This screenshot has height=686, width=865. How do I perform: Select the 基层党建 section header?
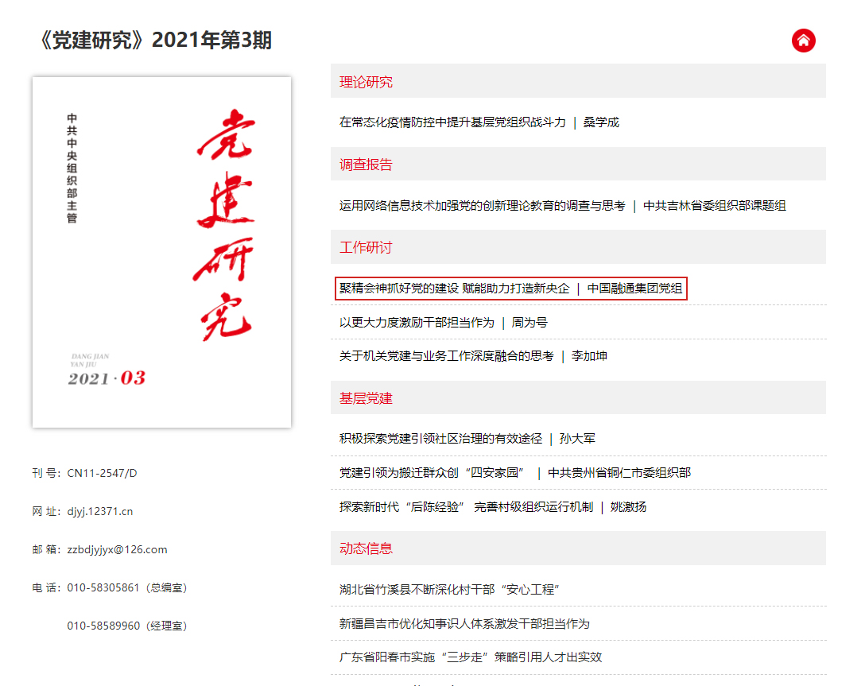(367, 398)
